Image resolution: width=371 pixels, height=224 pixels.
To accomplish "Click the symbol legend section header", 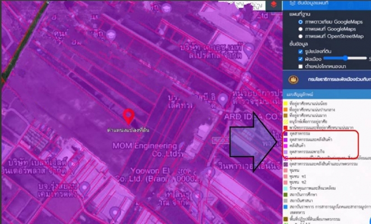I will (x=298, y=95).
